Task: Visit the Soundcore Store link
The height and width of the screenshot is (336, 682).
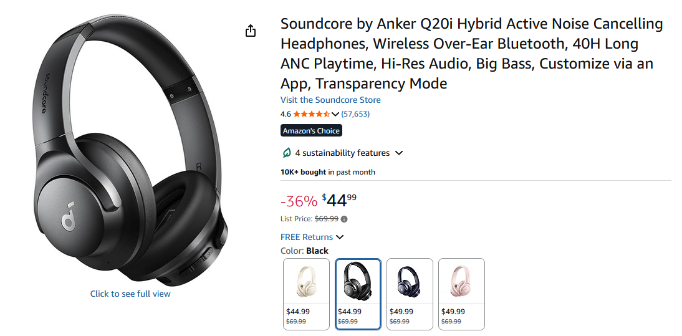Action: pos(330,100)
